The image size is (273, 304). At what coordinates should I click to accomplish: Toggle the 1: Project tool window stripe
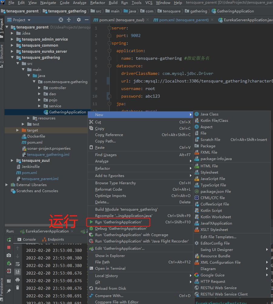tap(2, 28)
